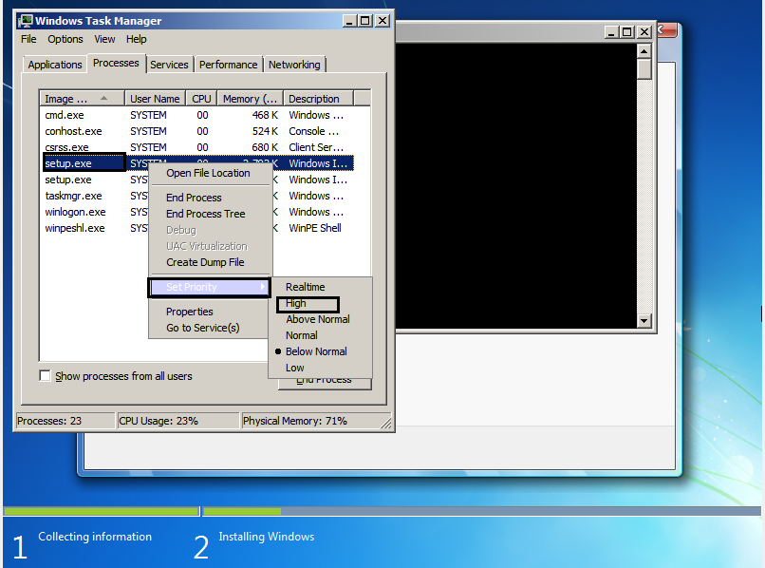Choose Go to Service(s)
This screenshot has height=568, width=765.
pyautogui.click(x=210, y=328)
